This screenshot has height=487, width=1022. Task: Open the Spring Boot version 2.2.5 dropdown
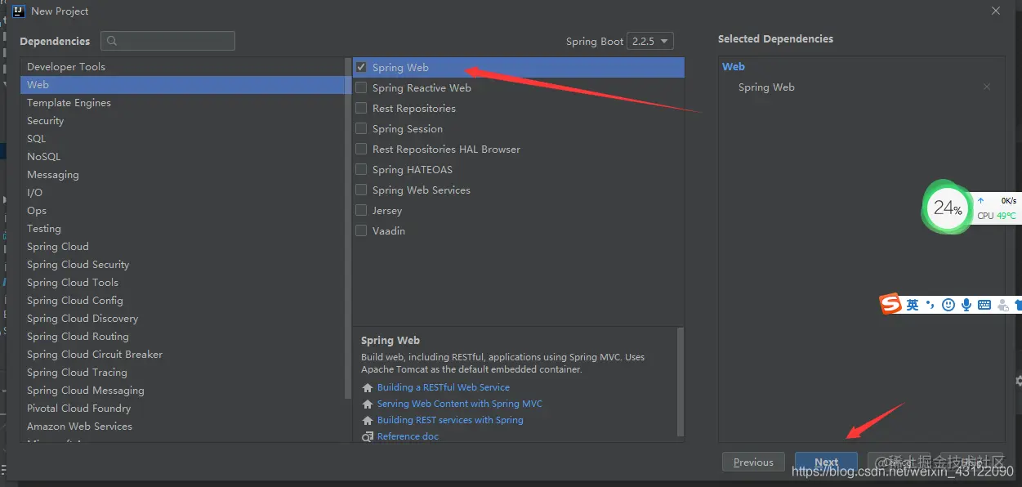tap(650, 41)
